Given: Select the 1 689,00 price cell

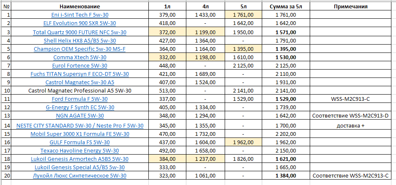Looking at the screenshot, I should click(206, 74).
